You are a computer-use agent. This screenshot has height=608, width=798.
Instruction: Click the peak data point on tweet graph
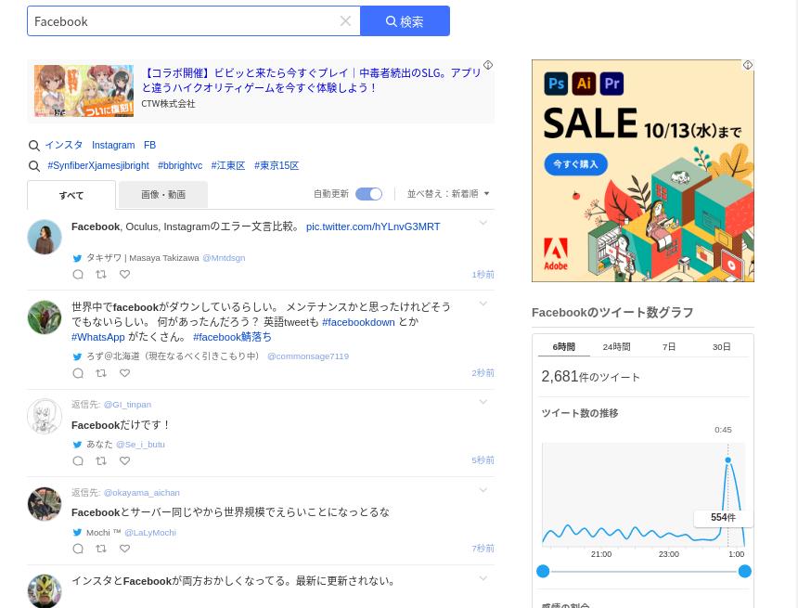click(x=727, y=460)
